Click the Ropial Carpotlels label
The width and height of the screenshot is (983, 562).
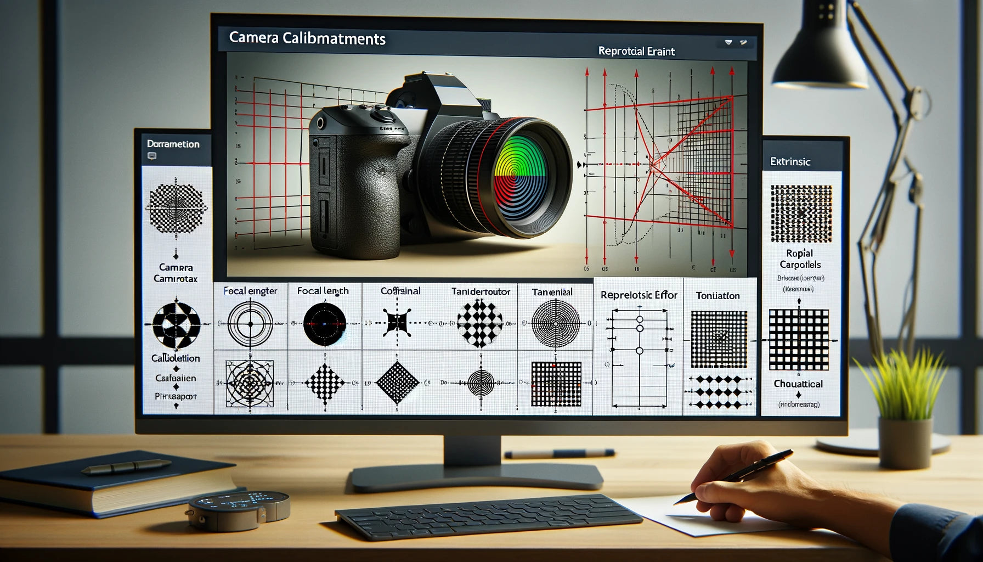coord(800,259)
